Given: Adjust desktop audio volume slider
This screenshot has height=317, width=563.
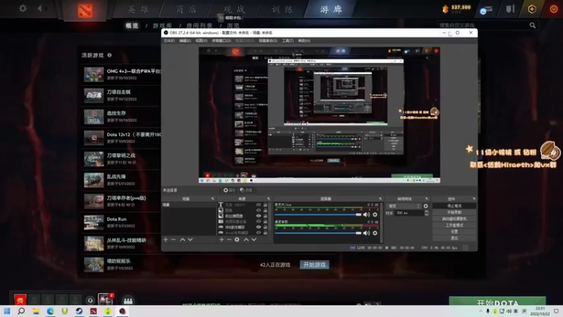Looking at the screenshot, I should (x=318, y=233).
